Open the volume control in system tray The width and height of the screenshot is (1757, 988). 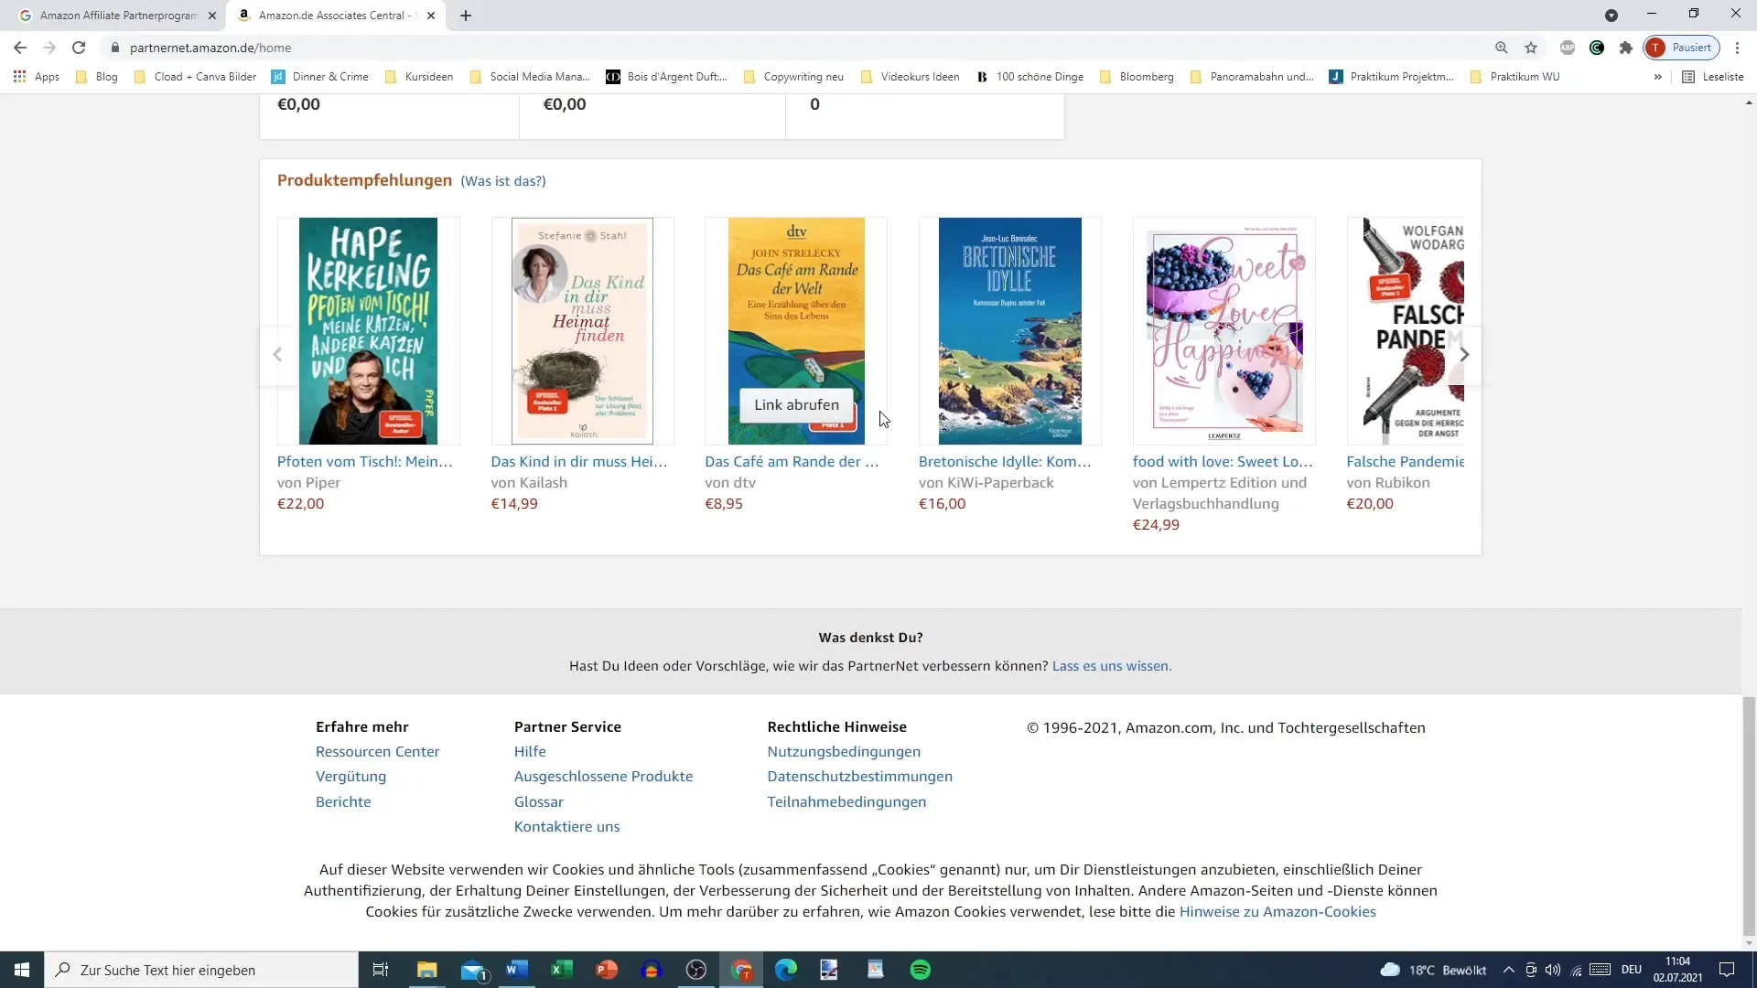pos(1553,970)
